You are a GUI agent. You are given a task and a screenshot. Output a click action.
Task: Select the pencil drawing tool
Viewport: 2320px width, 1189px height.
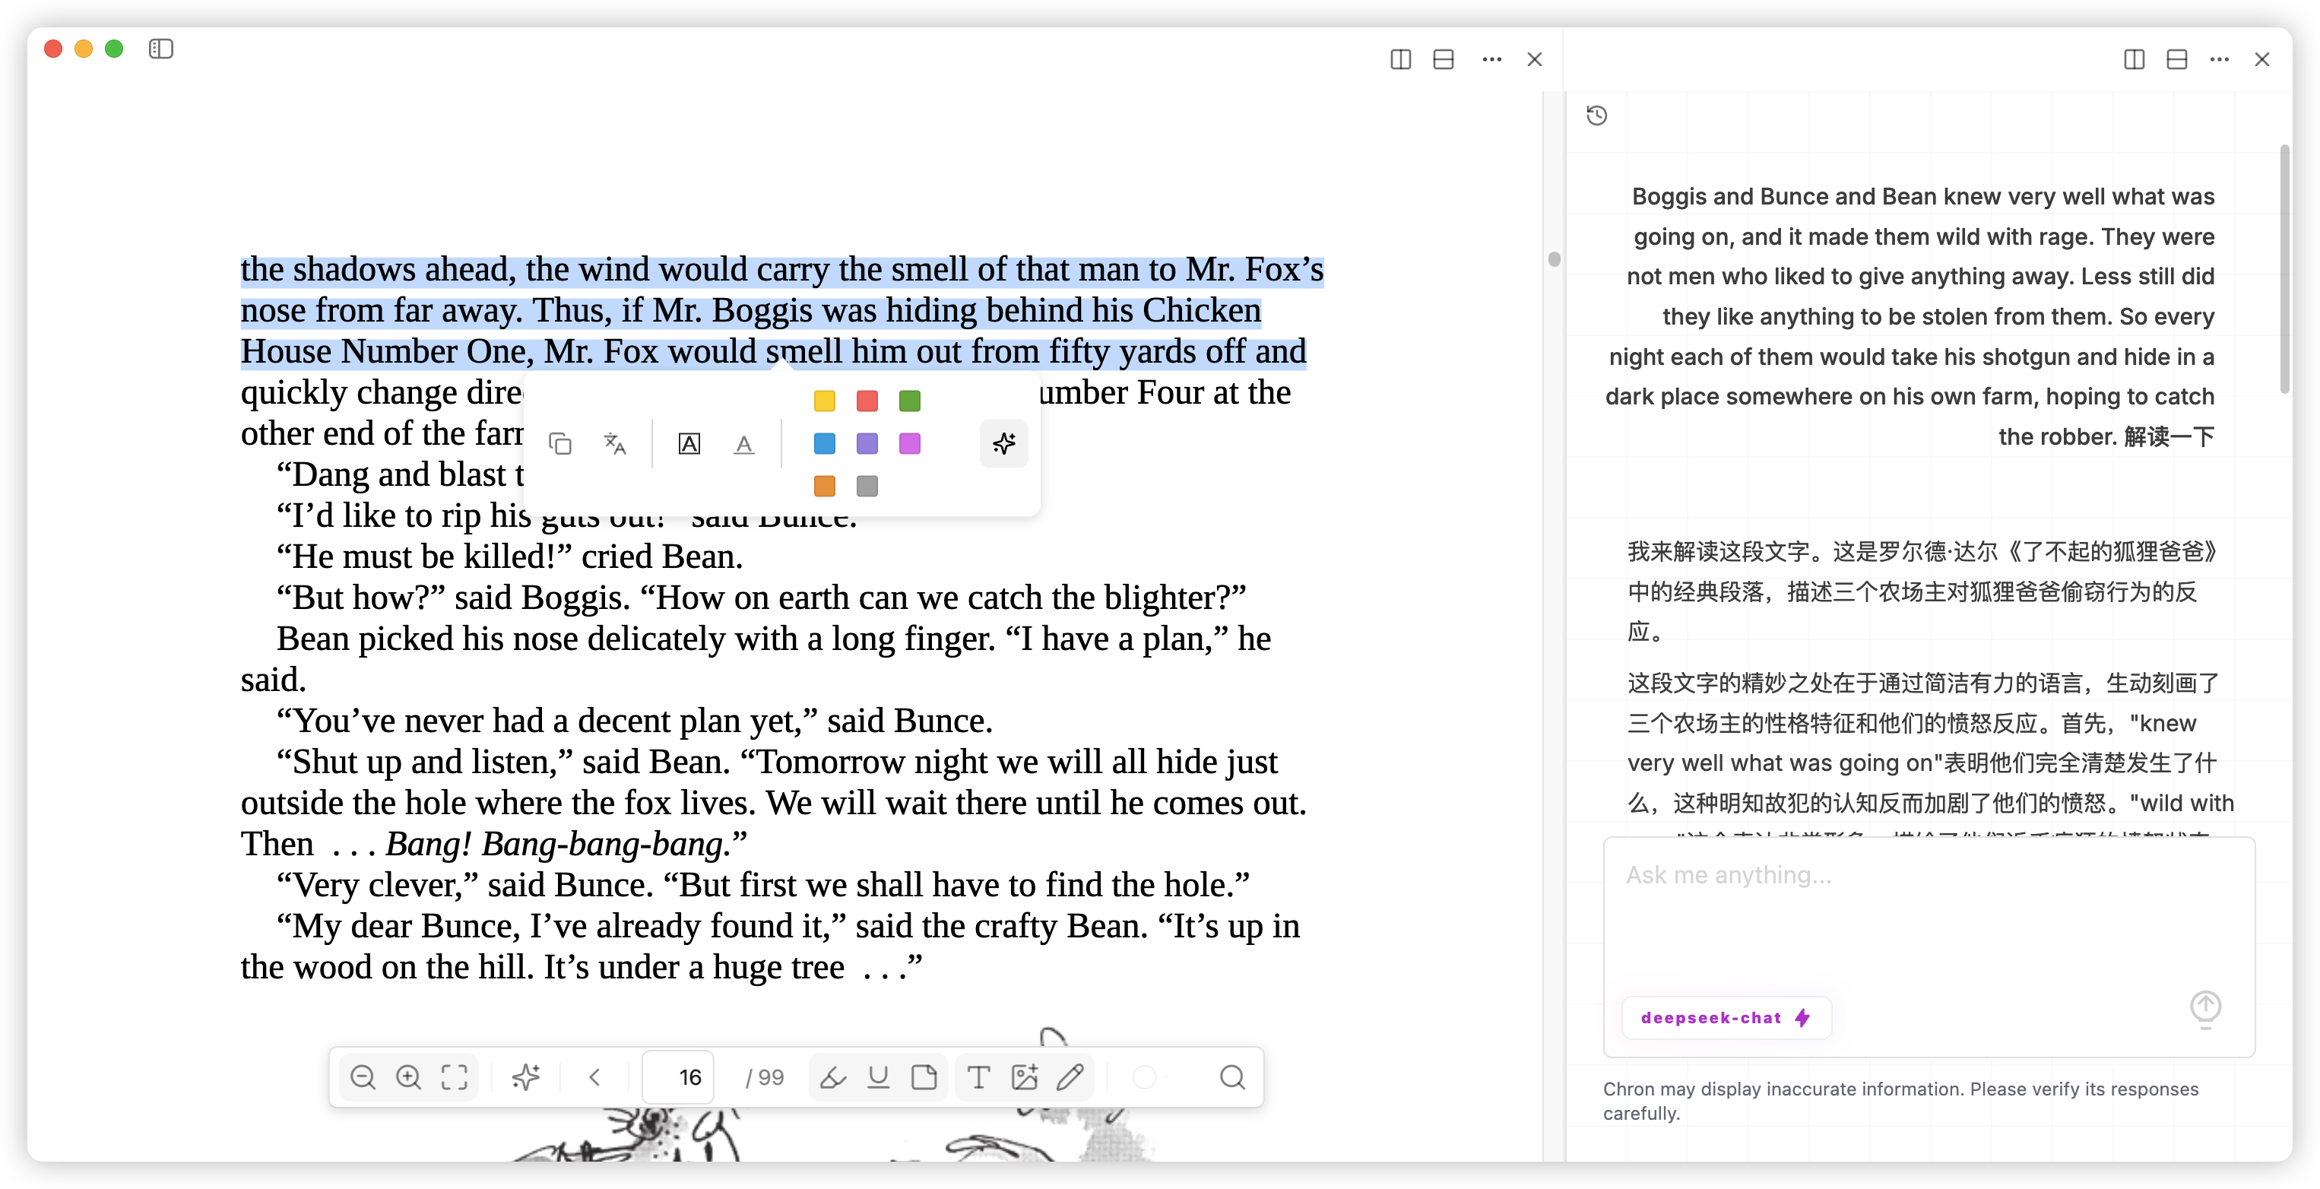[x=1070, y=1076]
